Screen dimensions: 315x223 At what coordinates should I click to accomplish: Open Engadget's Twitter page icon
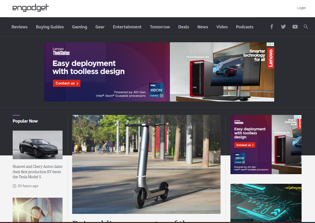click(x=283, y=27)
